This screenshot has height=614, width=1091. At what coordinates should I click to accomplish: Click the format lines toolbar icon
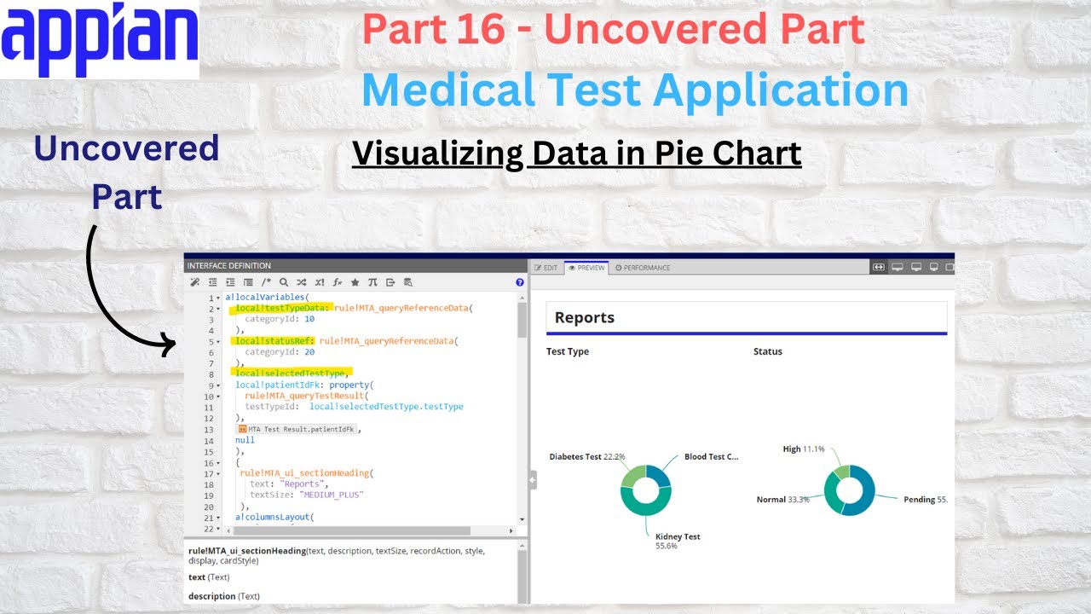point(248,282)
